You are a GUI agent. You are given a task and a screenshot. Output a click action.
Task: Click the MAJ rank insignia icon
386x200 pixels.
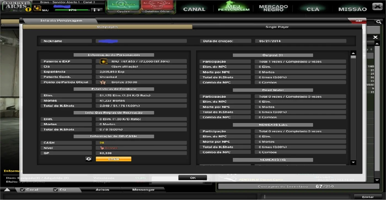pos(37,9)
